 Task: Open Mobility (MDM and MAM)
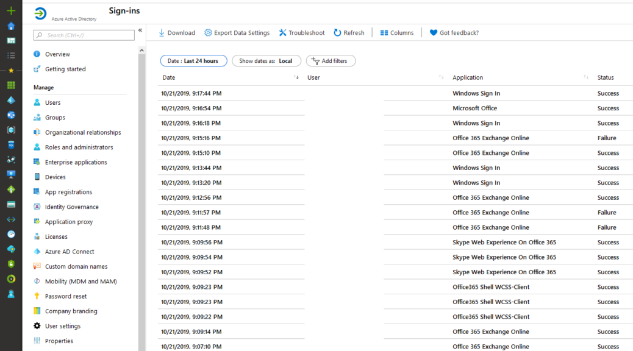80,281
